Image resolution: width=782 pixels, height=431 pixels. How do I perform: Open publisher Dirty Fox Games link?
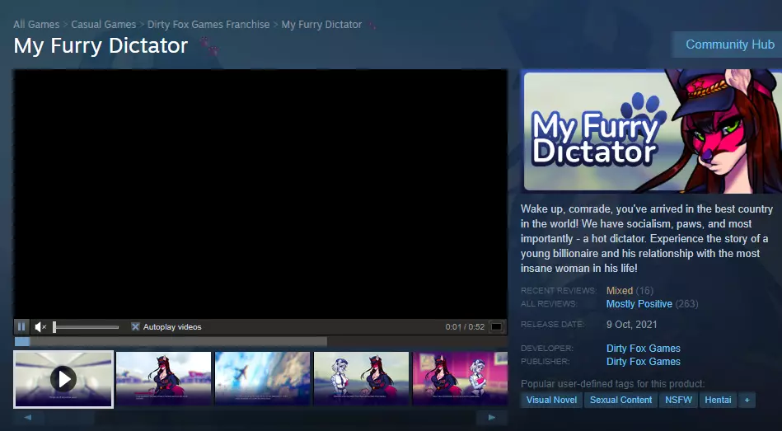tap(644, 361)
